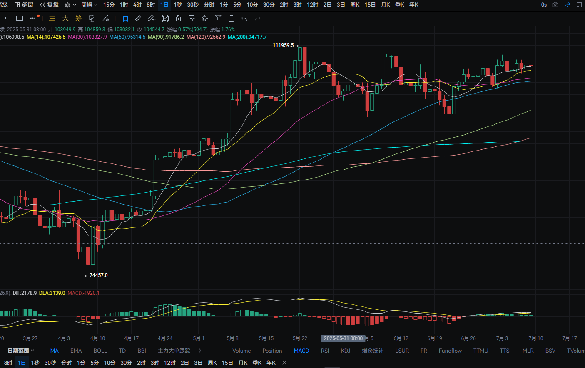Take a chart screenshot via camera icon

(555, 5)
